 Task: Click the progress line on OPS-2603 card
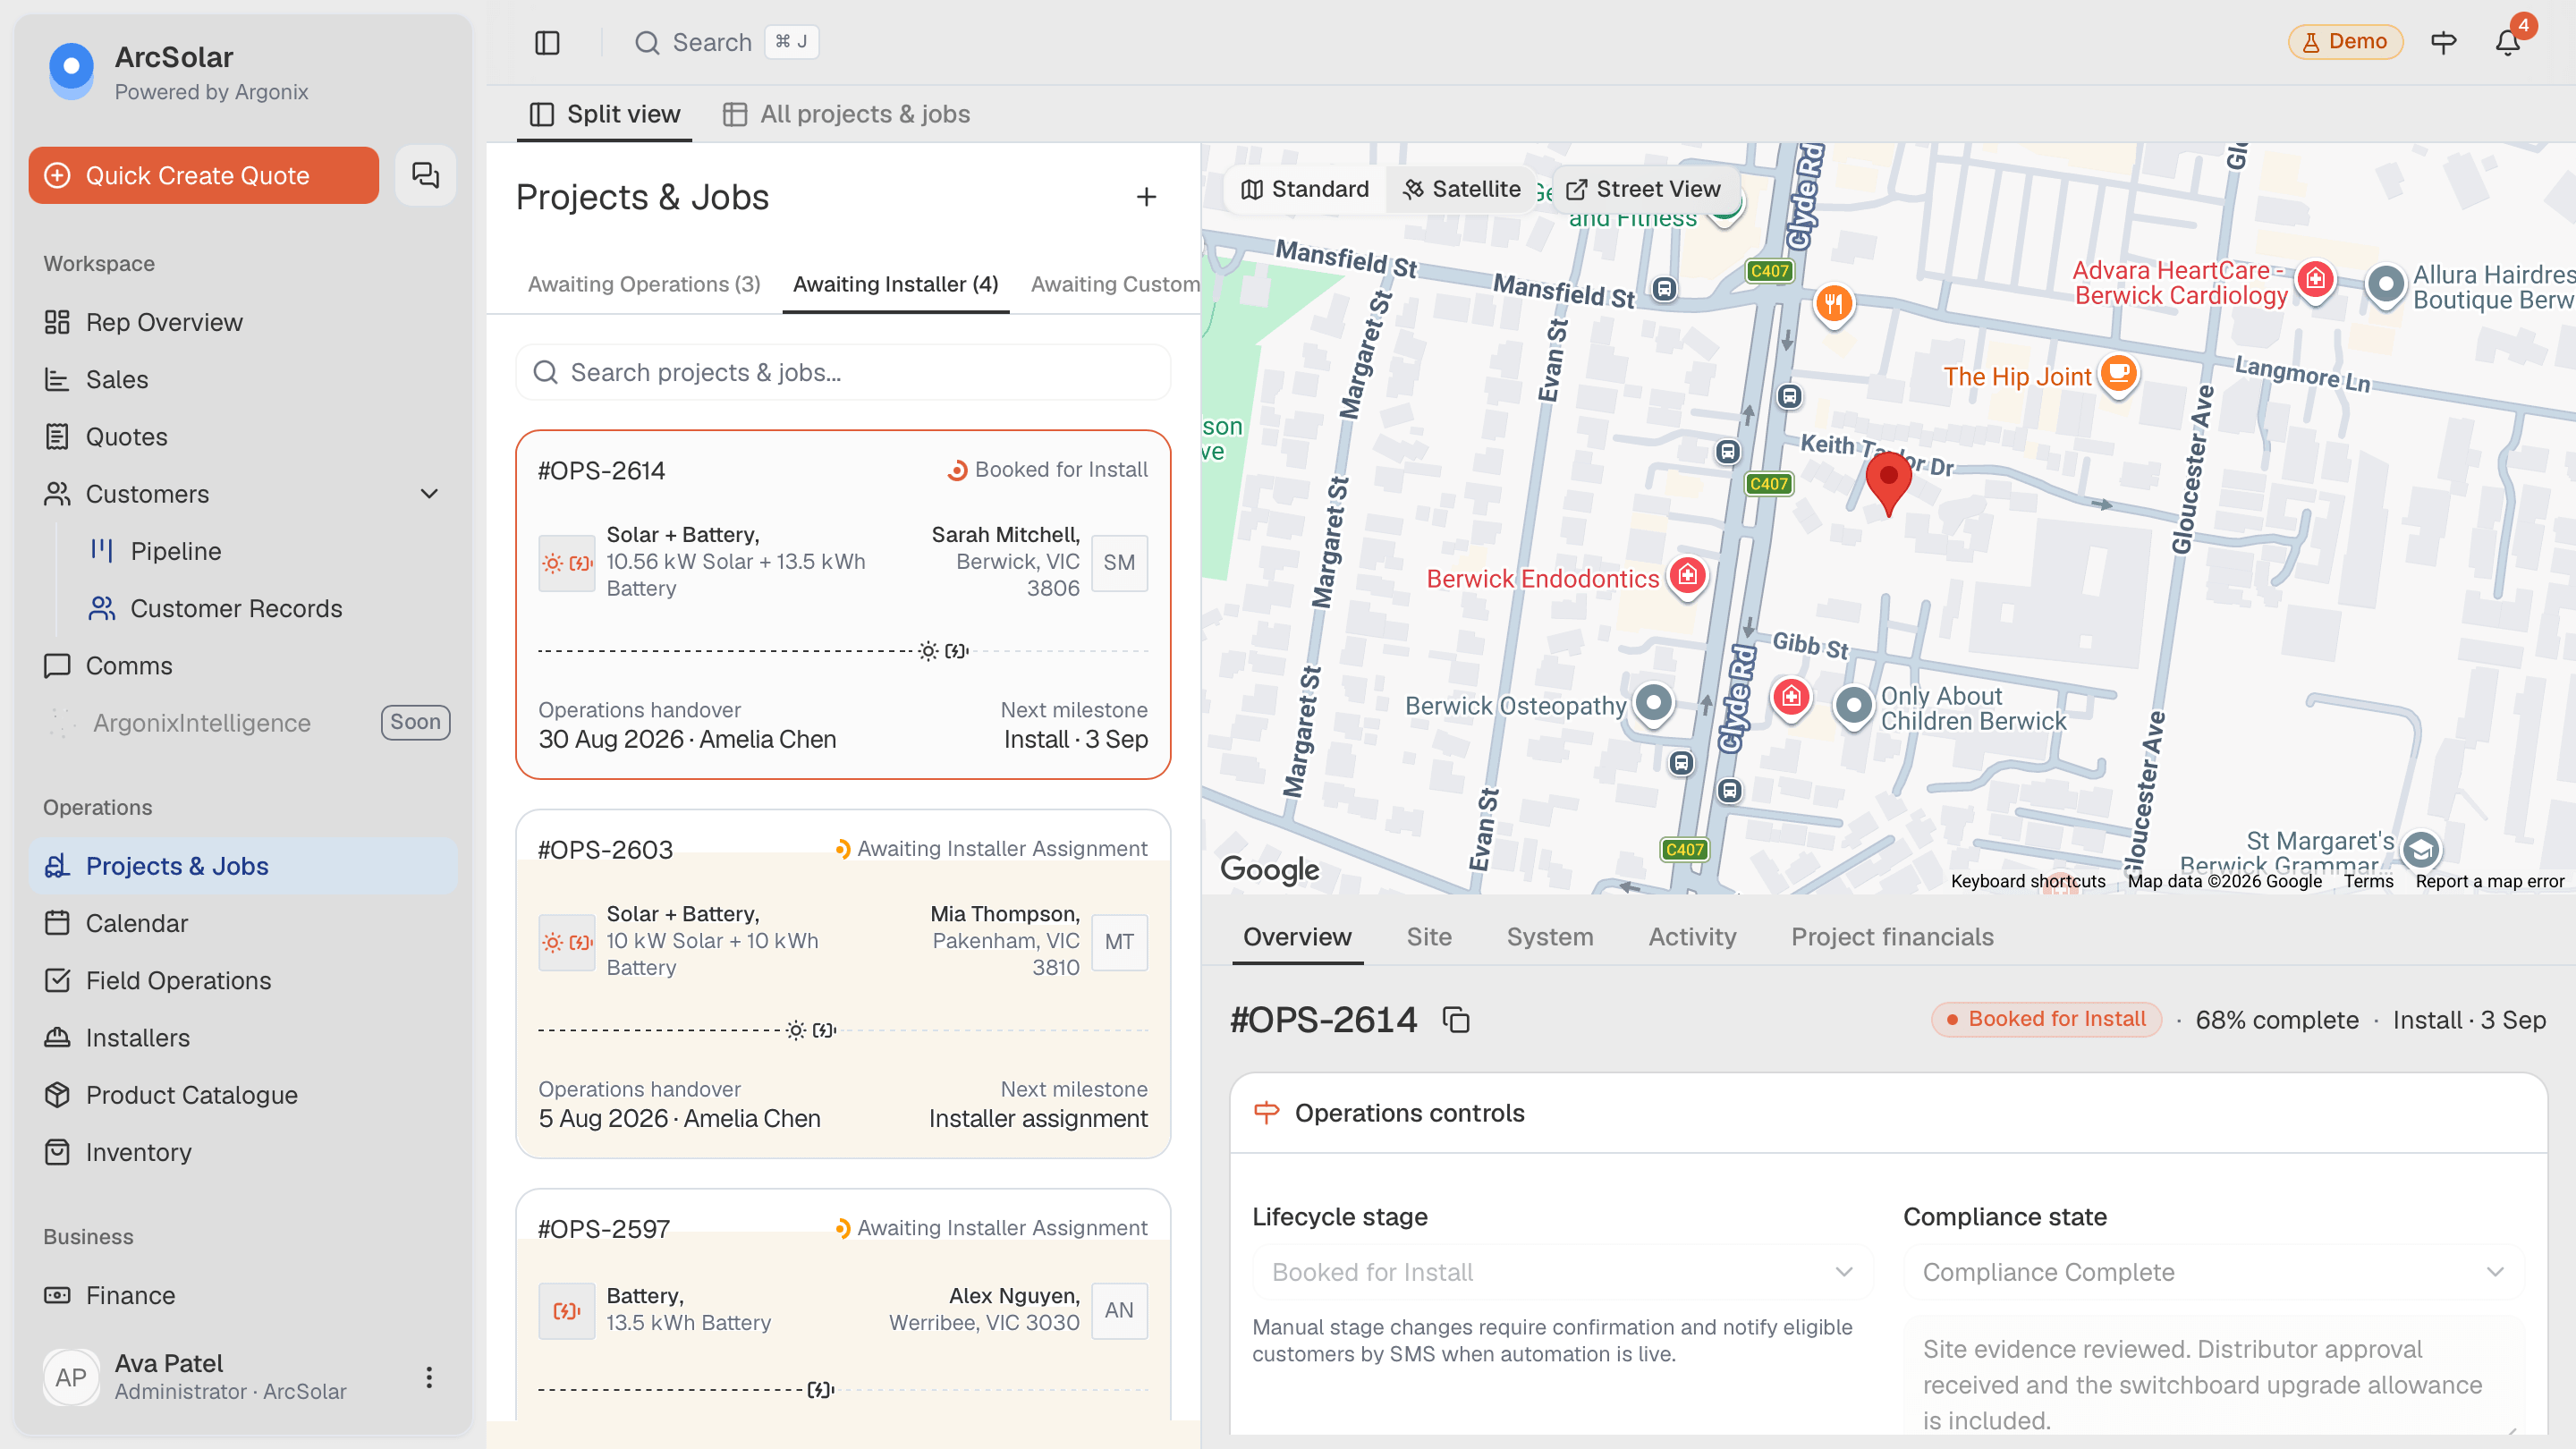tap(843, 1030)
